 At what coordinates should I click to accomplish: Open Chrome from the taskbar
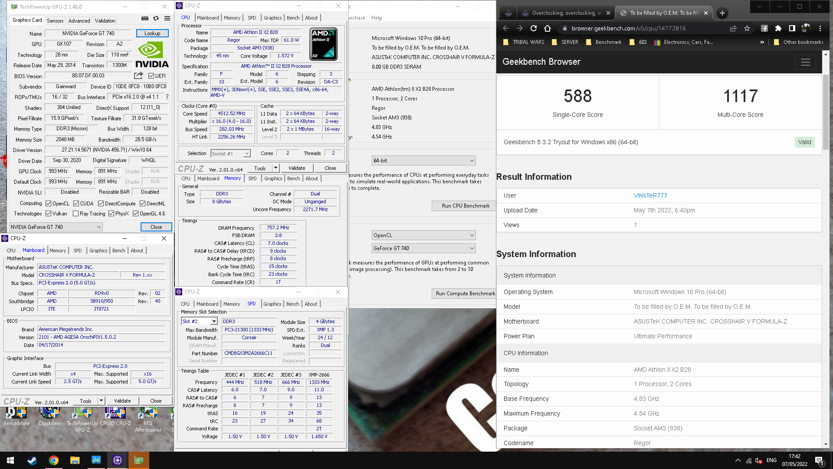[53, 460]
